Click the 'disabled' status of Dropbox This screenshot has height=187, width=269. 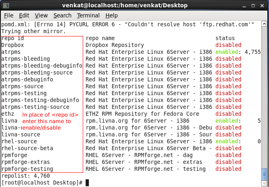pos(228,45)
